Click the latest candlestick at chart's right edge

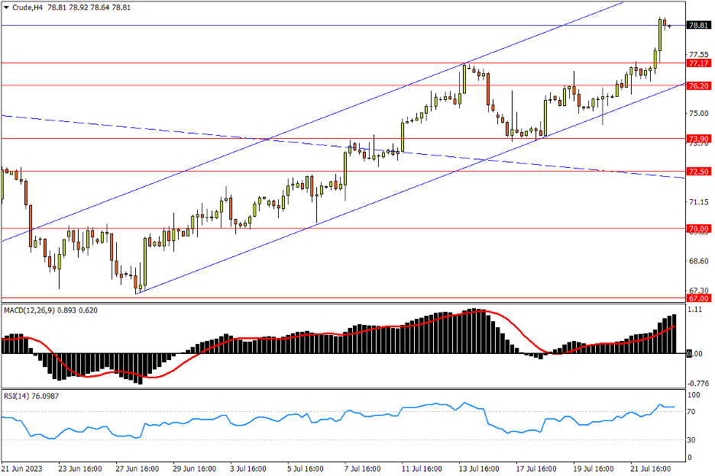[669, 27]
